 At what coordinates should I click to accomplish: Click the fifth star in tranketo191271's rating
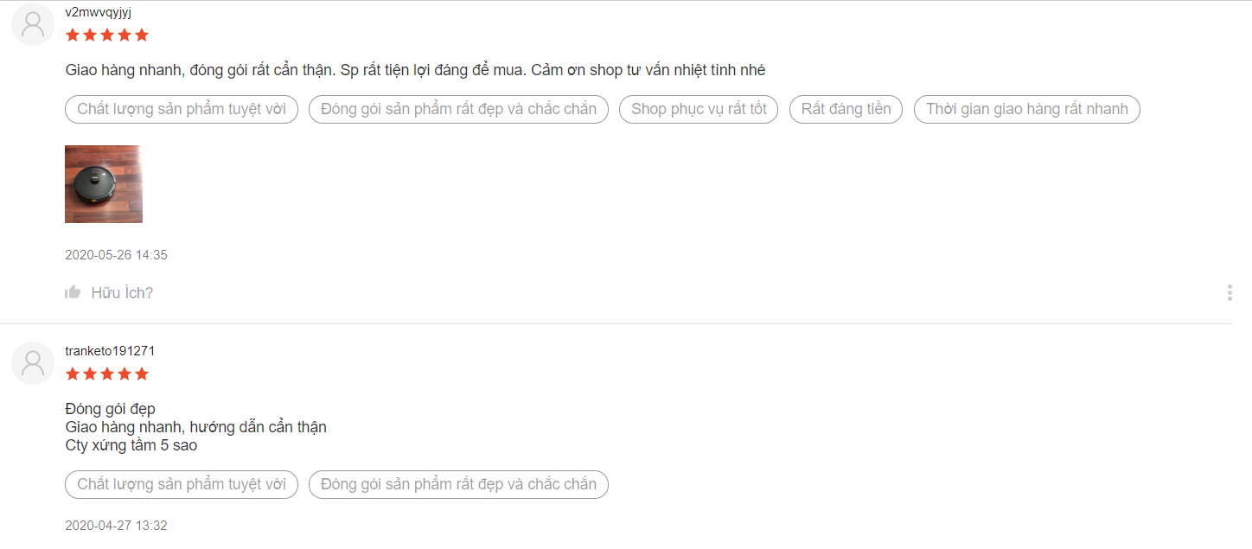click(x=141, y=373)
